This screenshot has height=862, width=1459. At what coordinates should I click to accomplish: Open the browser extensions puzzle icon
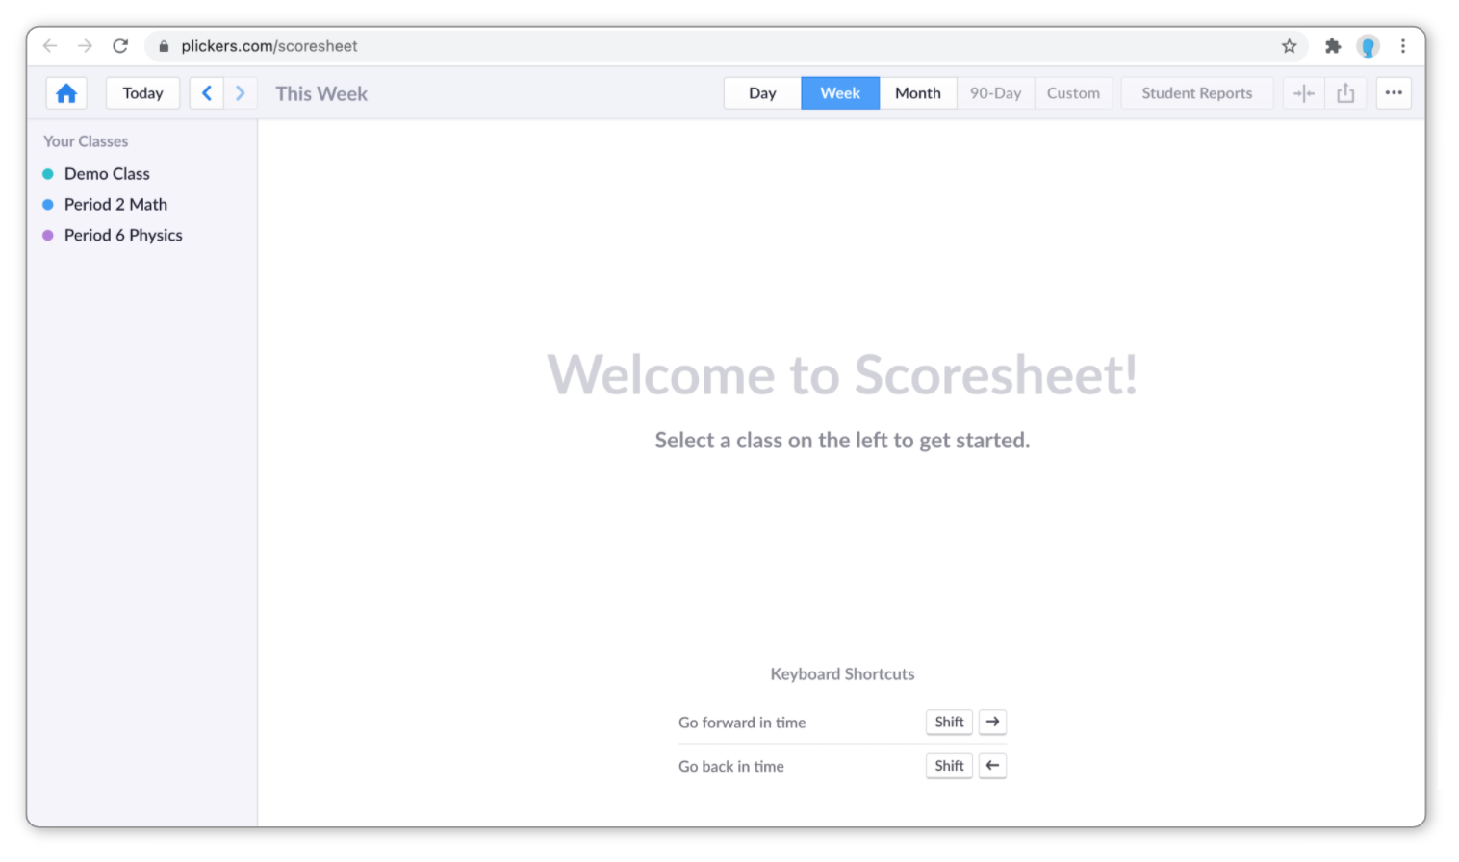click(x=1333, y=45)
